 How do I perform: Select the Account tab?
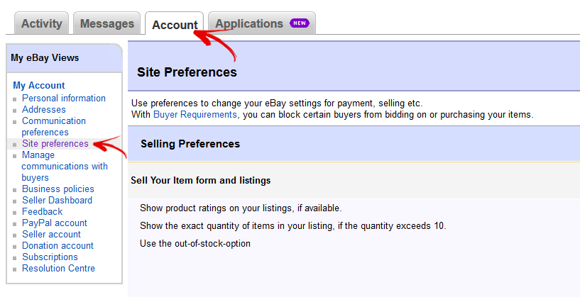(174, 25)
